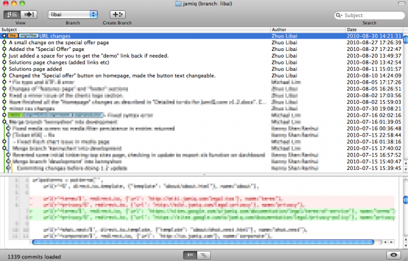Sort commits by the Author column header
The height and width of the screenshot is (261, 408).
click(x=308, y=30)
